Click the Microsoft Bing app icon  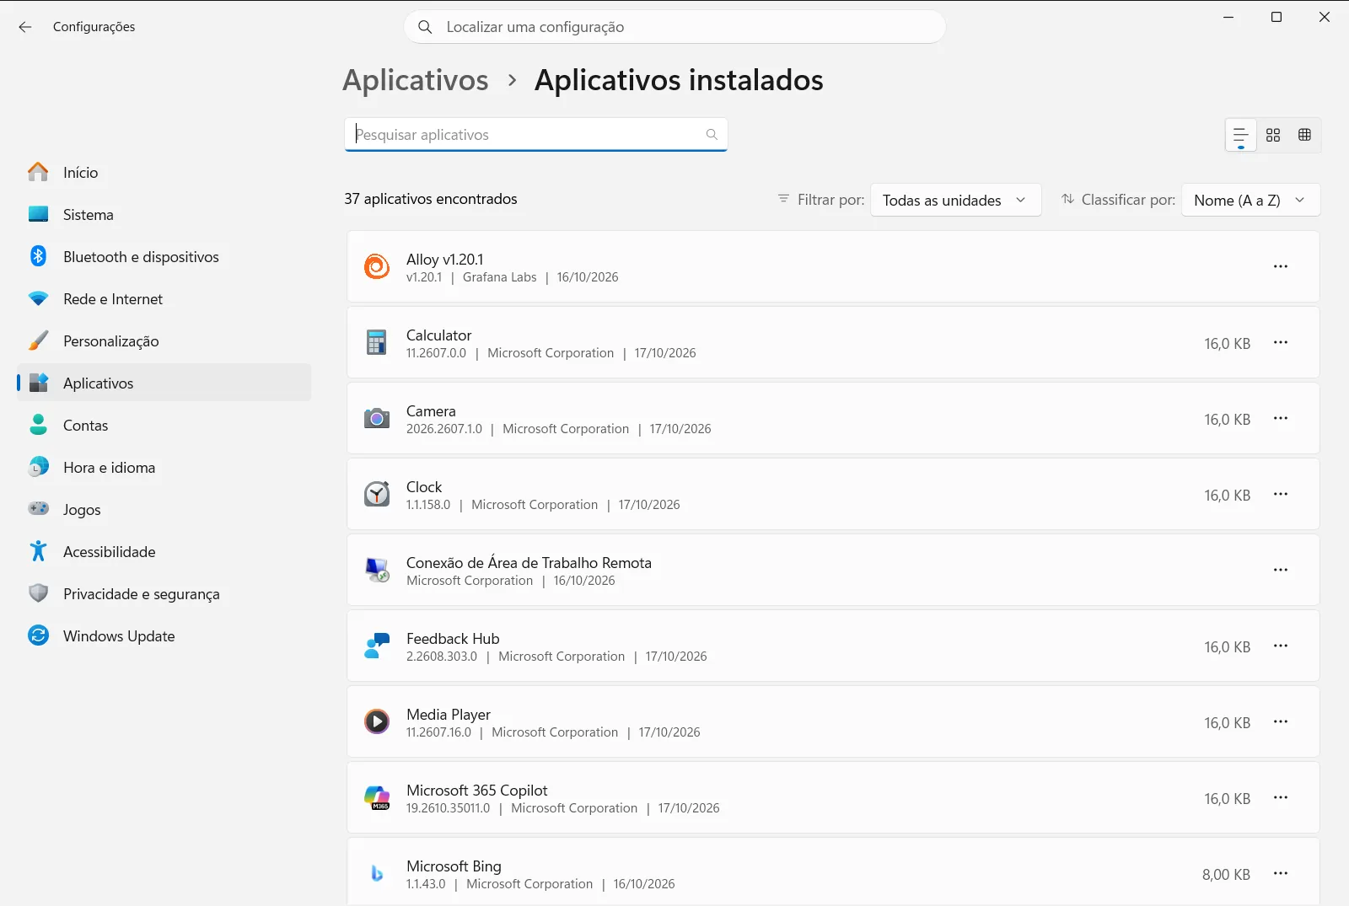[x=377, y=873]
